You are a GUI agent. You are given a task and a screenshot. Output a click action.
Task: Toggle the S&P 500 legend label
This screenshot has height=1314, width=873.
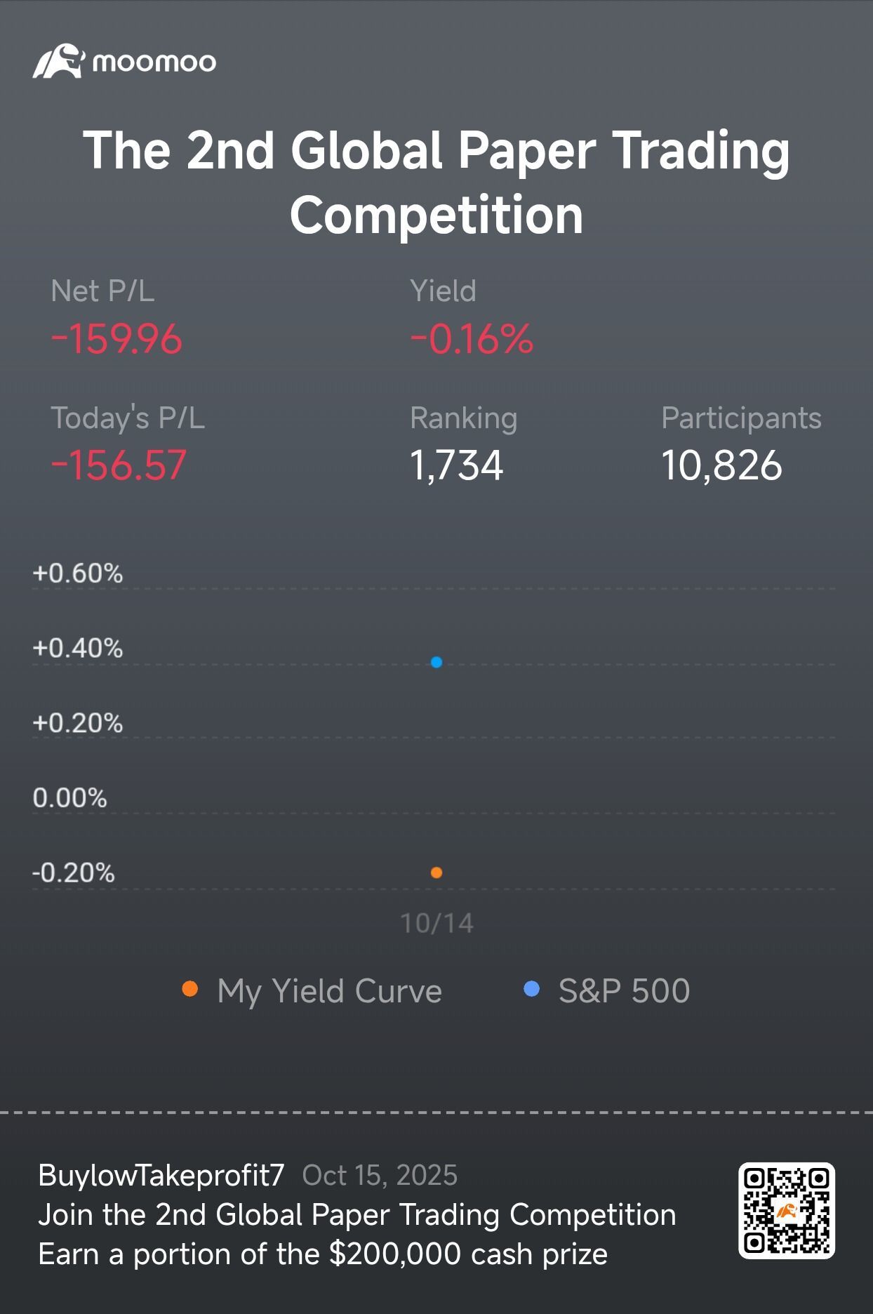pos(624,991)
